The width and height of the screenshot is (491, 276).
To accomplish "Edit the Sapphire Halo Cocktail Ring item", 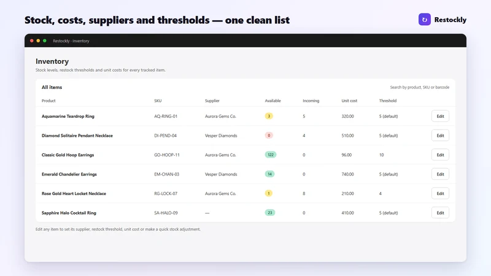I will tap(440, 213).
